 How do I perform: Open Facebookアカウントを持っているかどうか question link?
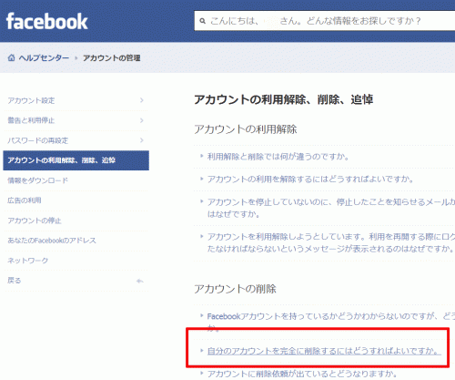[331, 322]
